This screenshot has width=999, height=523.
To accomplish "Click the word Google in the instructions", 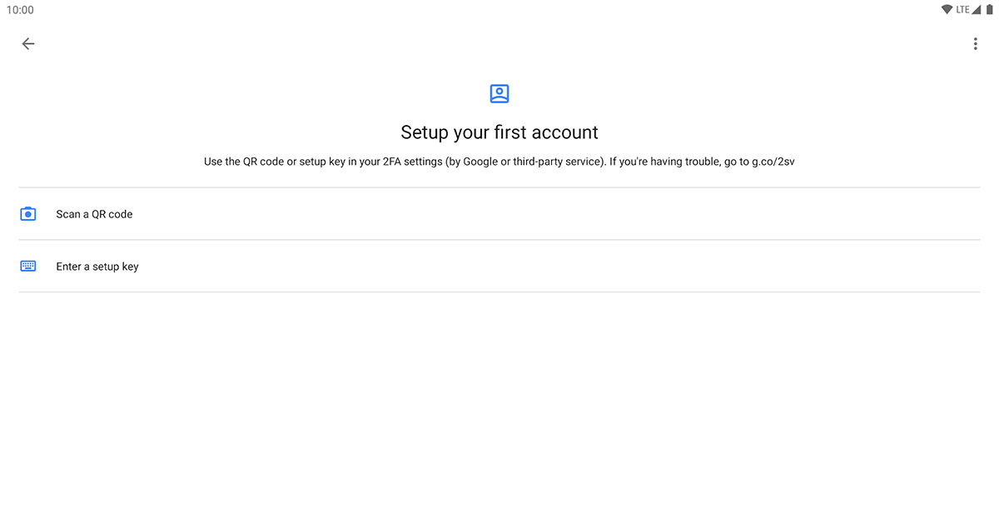I will (x=482, y=162).
